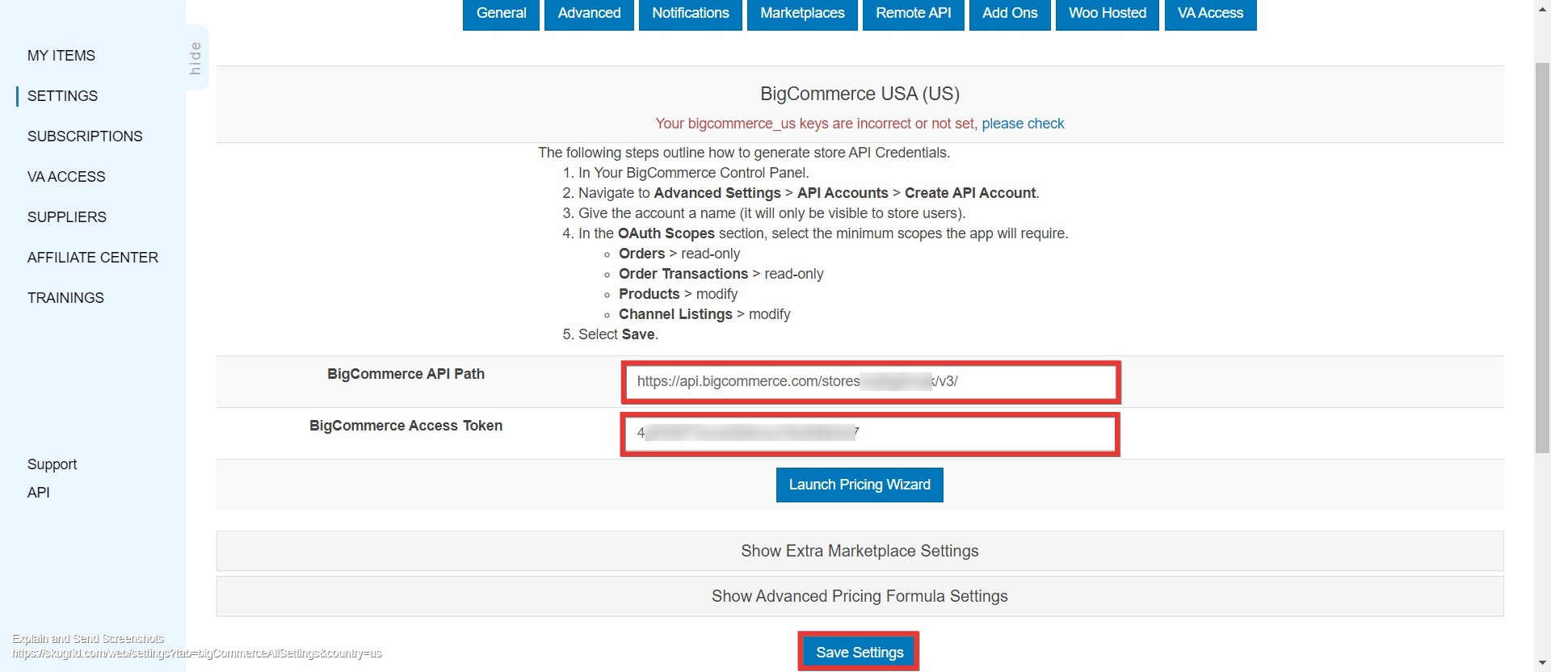Select the Marketplaces tab
Viewport: 1551px width, 672px height.
click(x=802, y=14)
